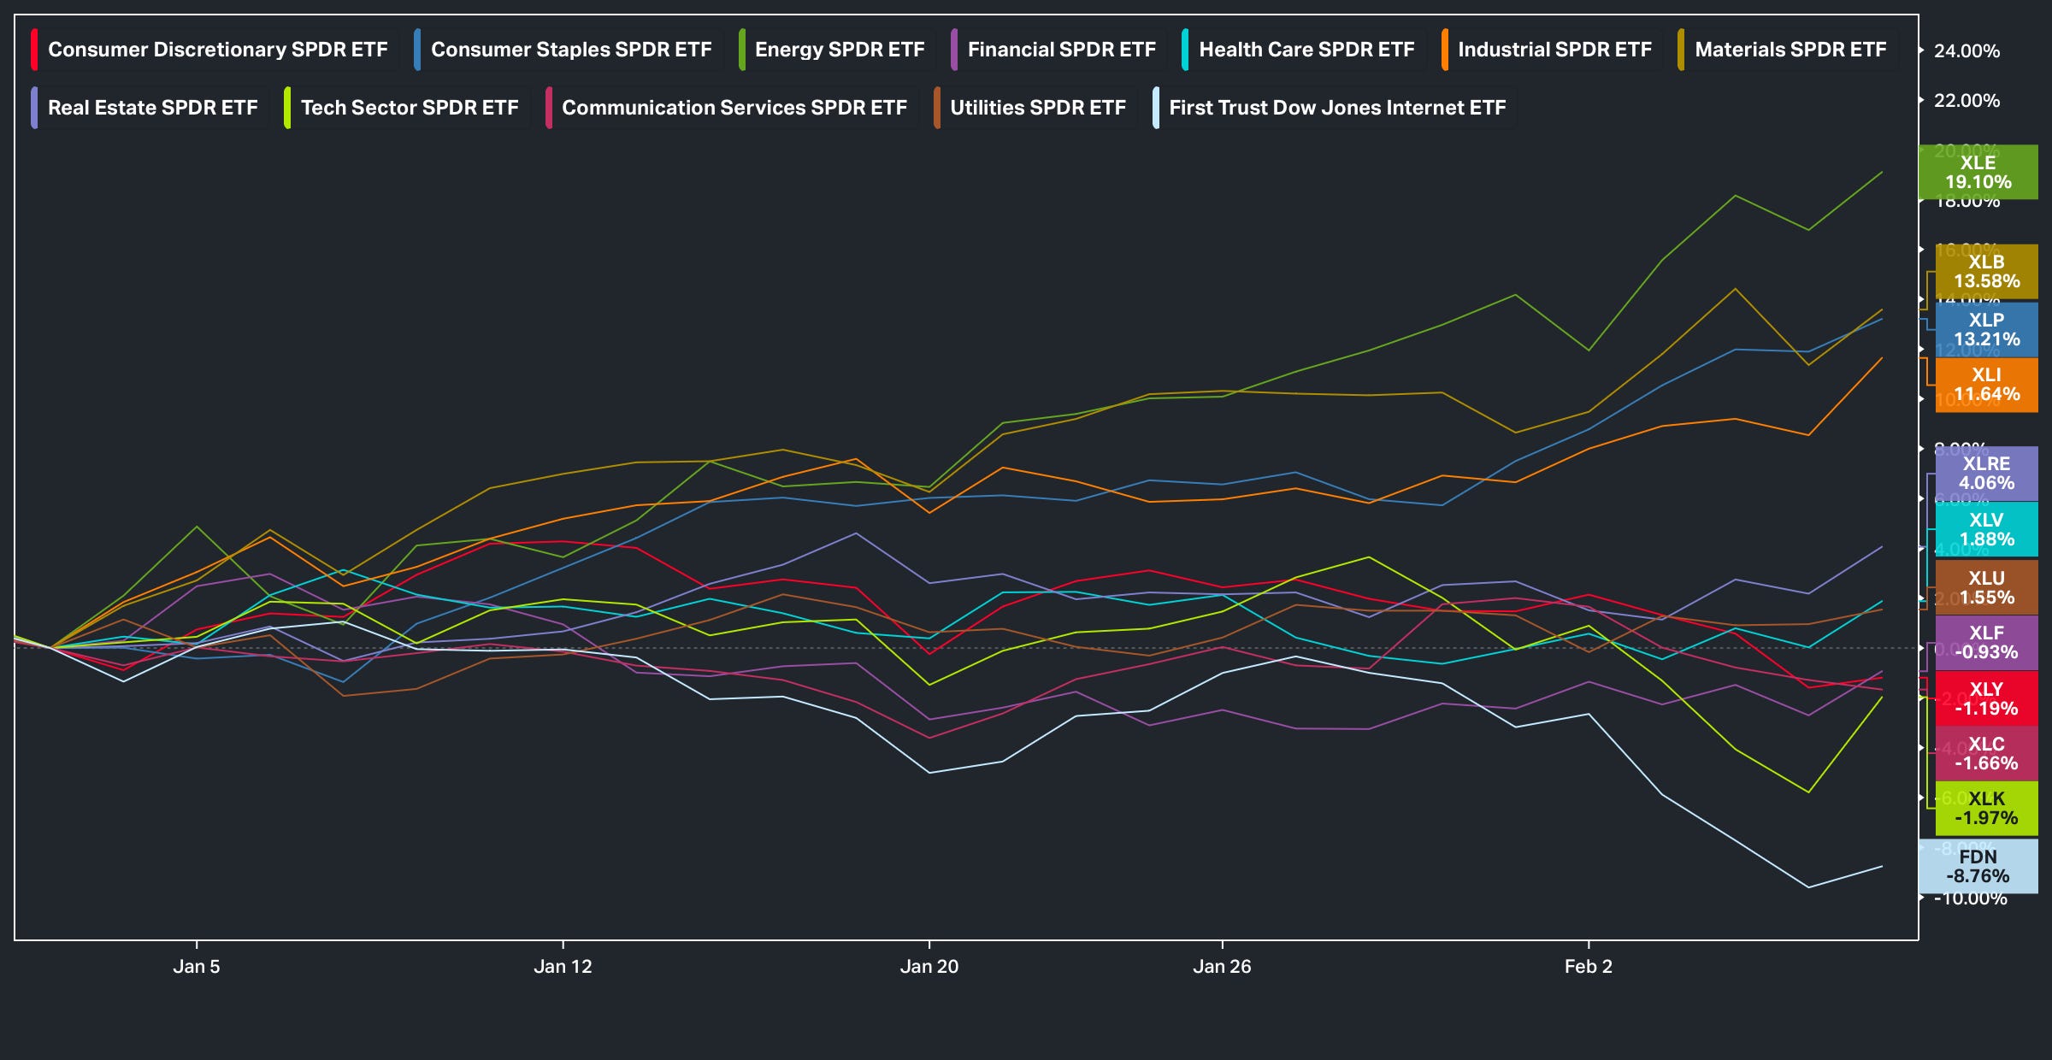This screenshot has width=2052, height=1060.
Task: Click the XLK -1.97% green badge
Action: (x=1986, y=808)
